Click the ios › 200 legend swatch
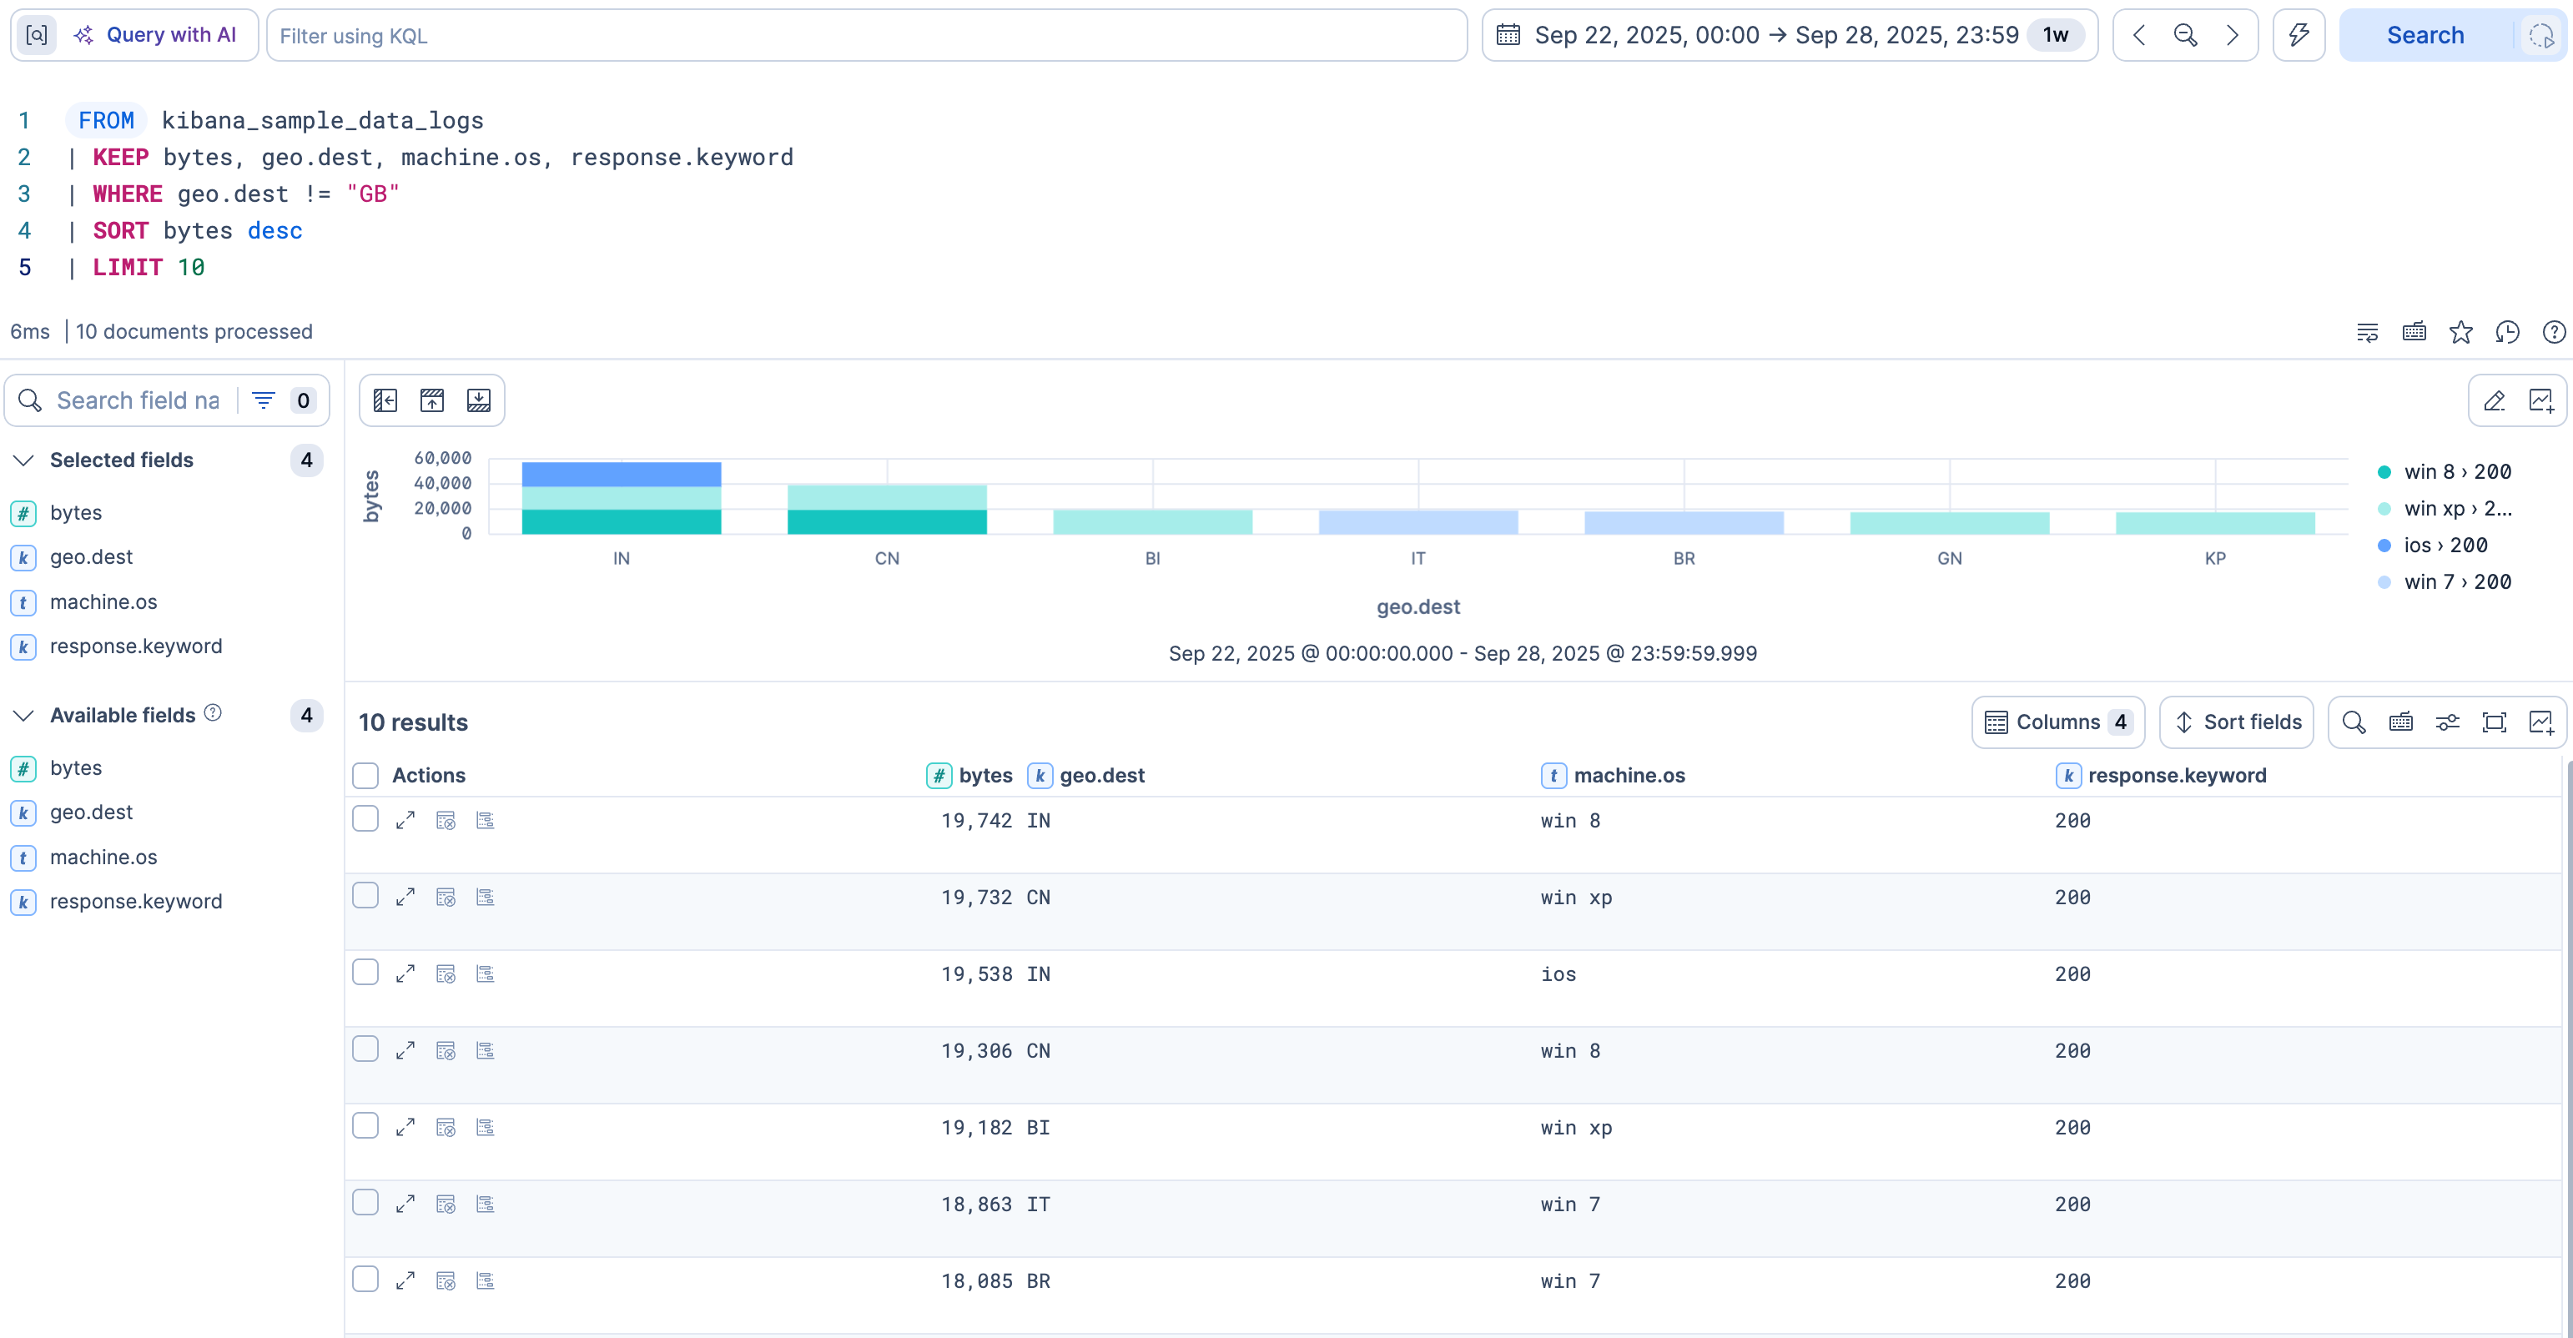 click(x=2384, y=546)
